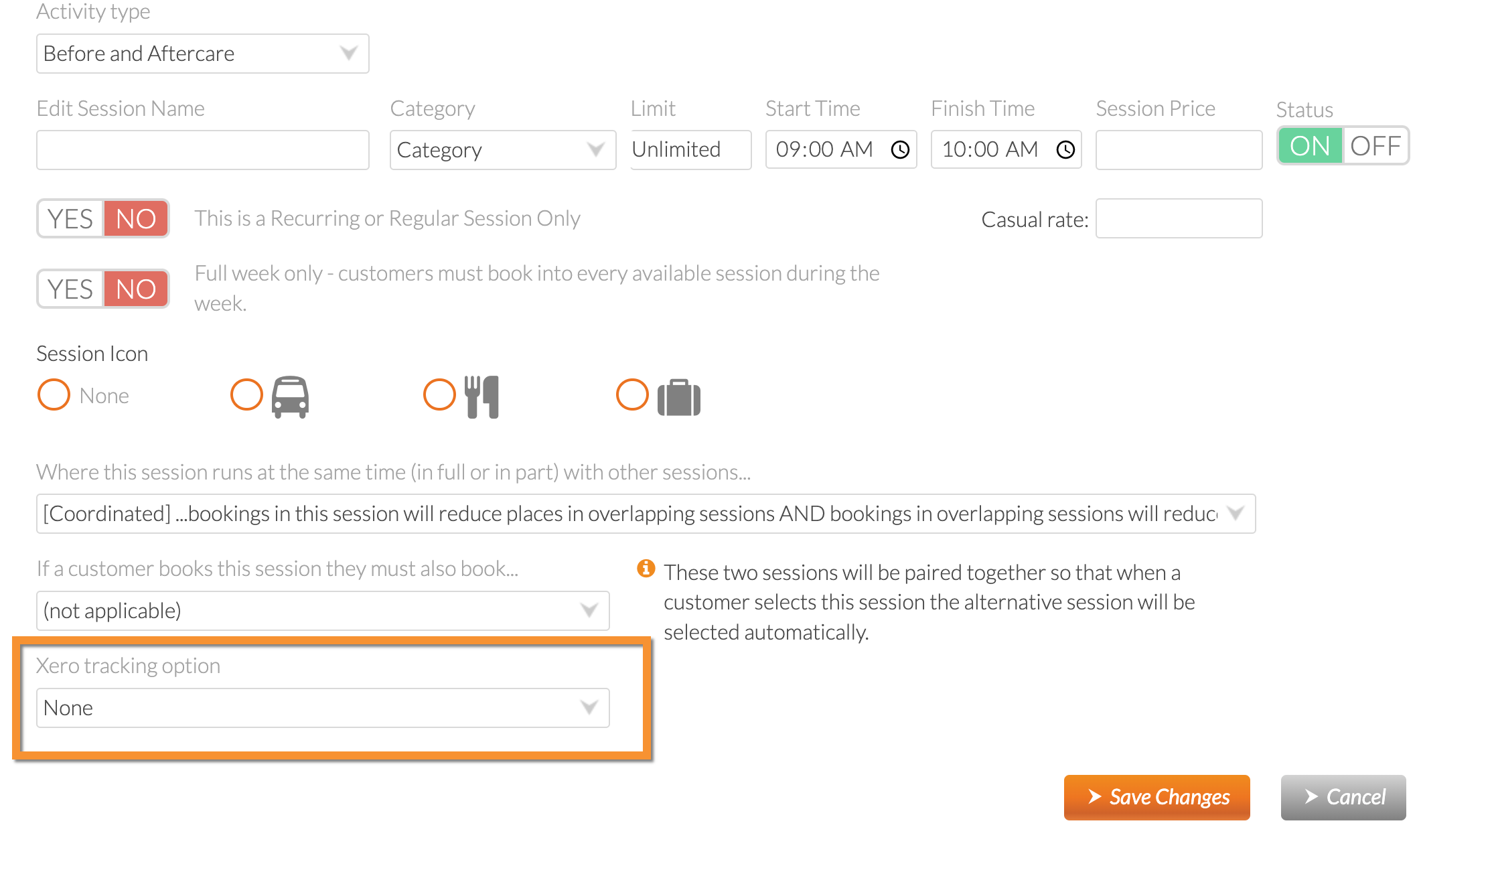Focus the Edit Session Name field
Screen dimensions: 1492x872
click(203, 150)
